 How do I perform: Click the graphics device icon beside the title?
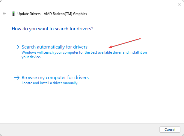click(13, 13)
